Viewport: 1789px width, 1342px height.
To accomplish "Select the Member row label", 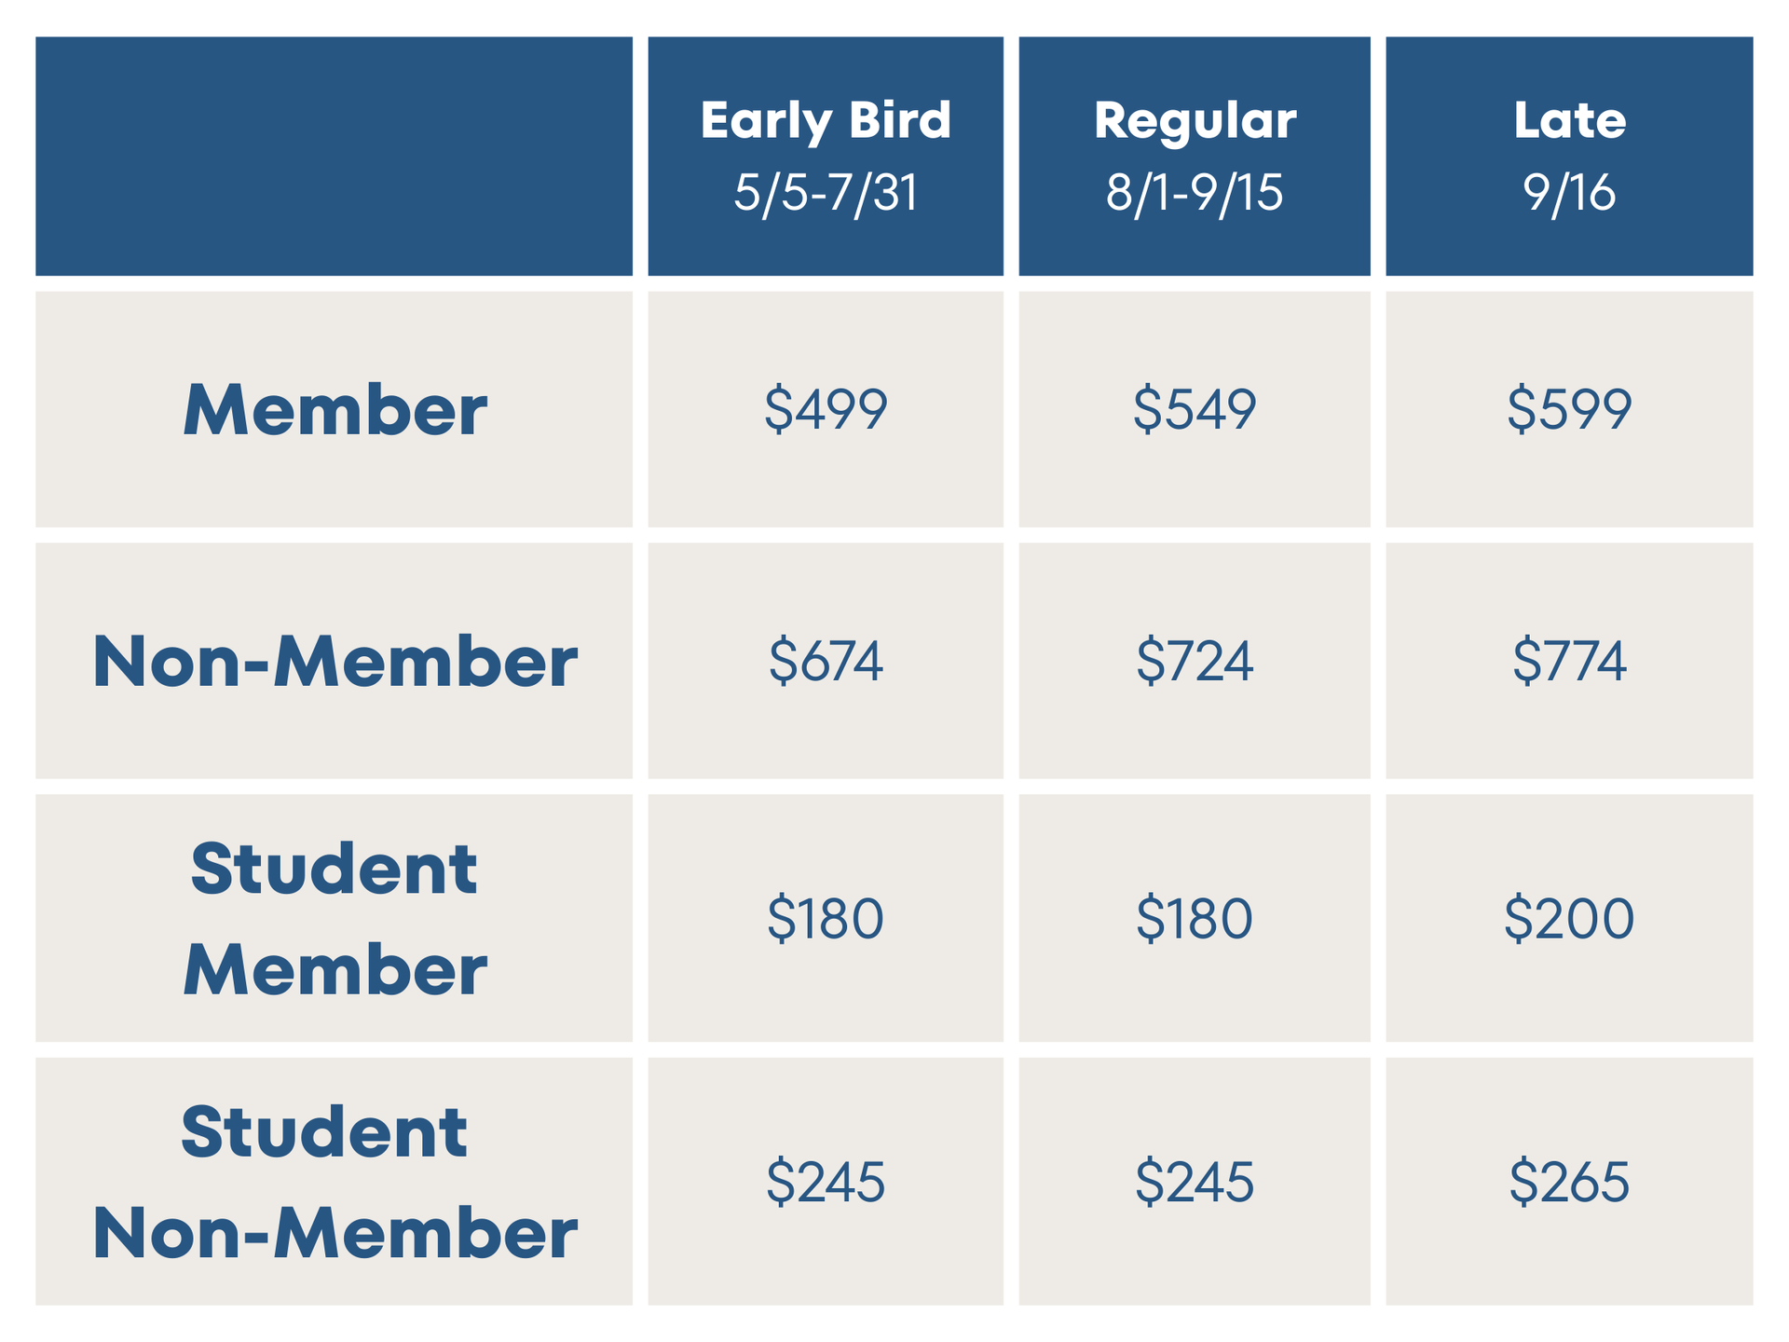I will pyautogui.click(x=335, y=409).
